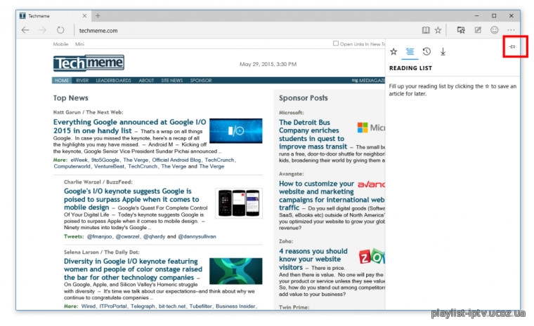Click the Microsoft logo image

point(371,128)
